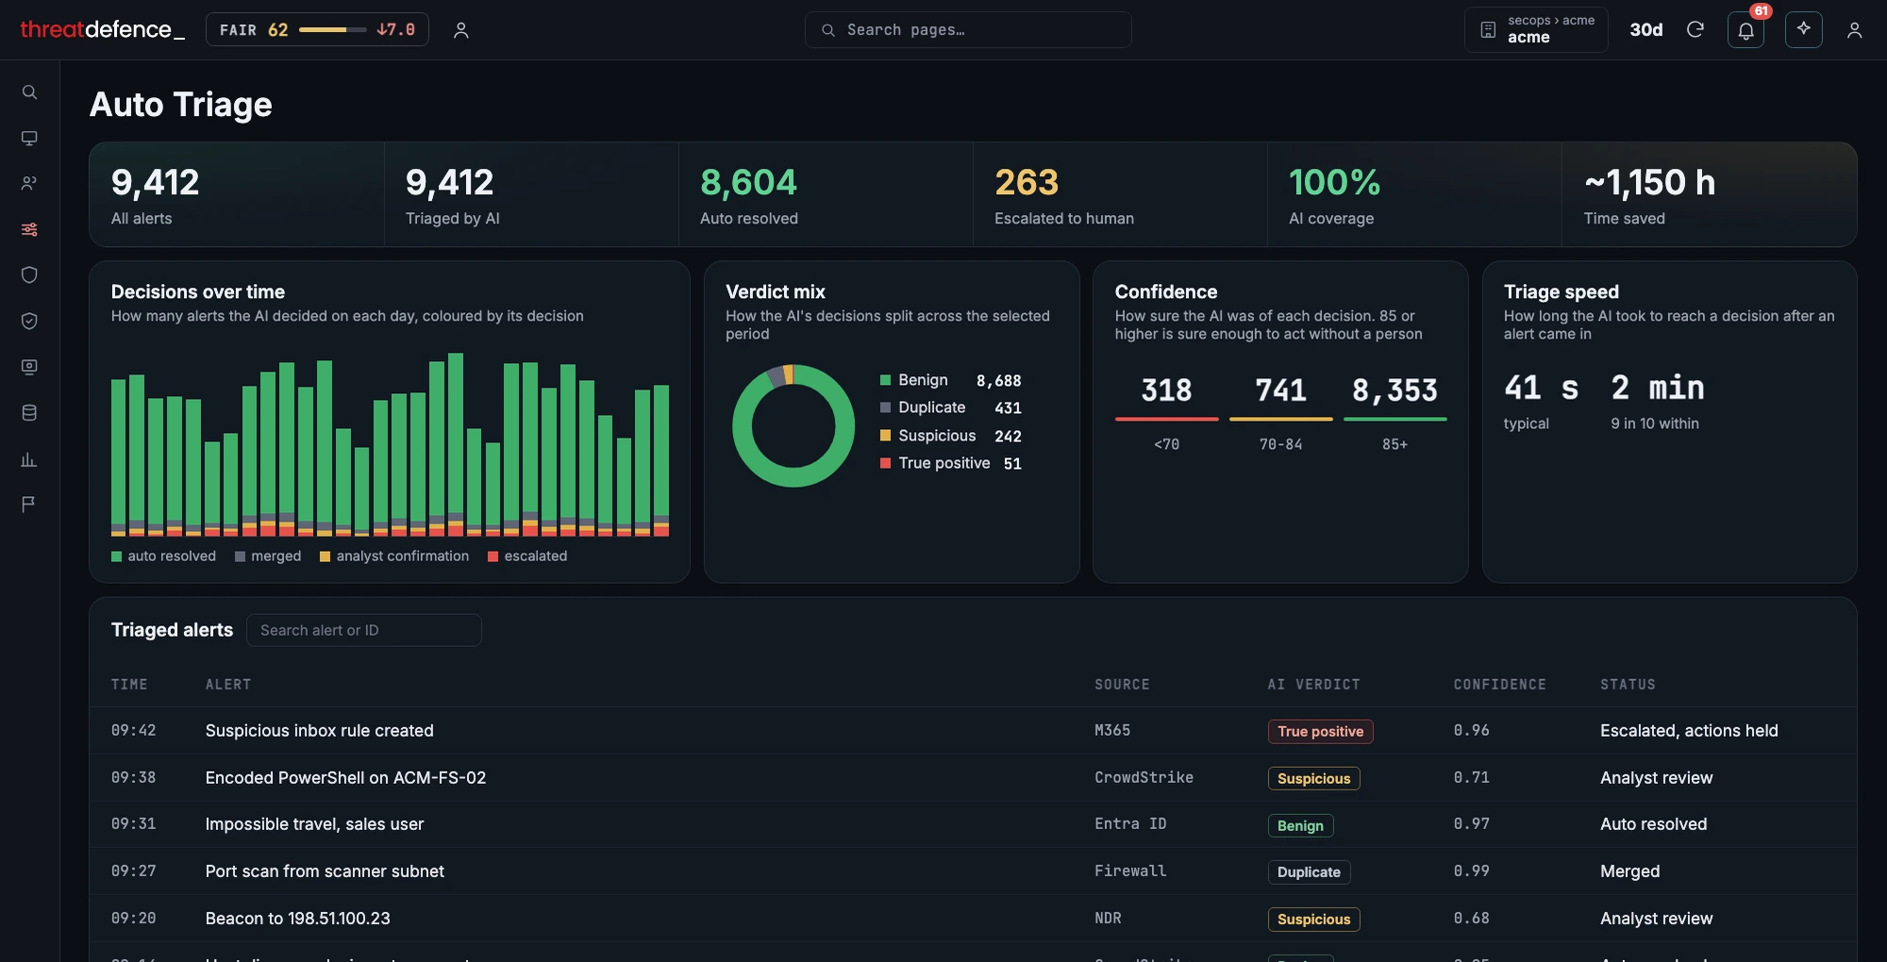Click the True positive verdict legend item
1887x962 pixels.
(x=950, y=463)
